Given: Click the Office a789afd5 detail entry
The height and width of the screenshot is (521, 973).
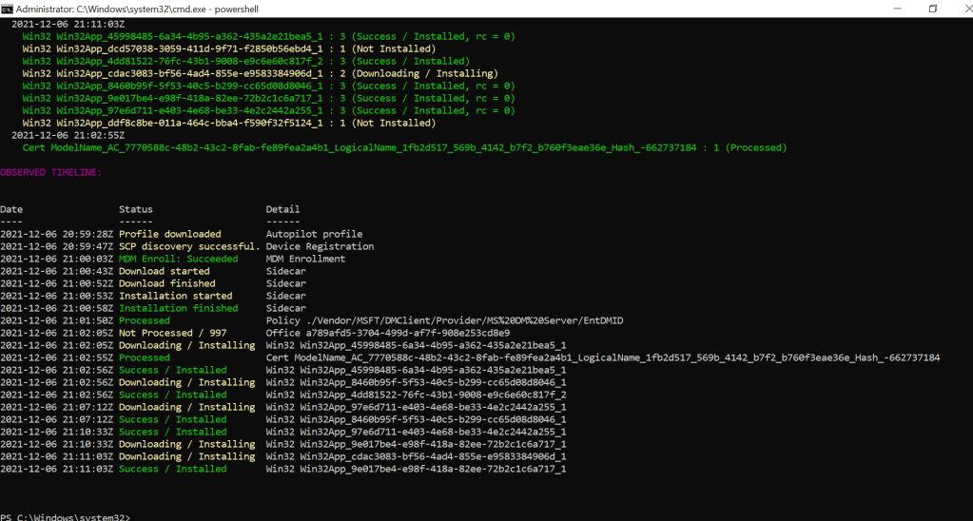Looking at the screenshot, I should tap(388, 333).
